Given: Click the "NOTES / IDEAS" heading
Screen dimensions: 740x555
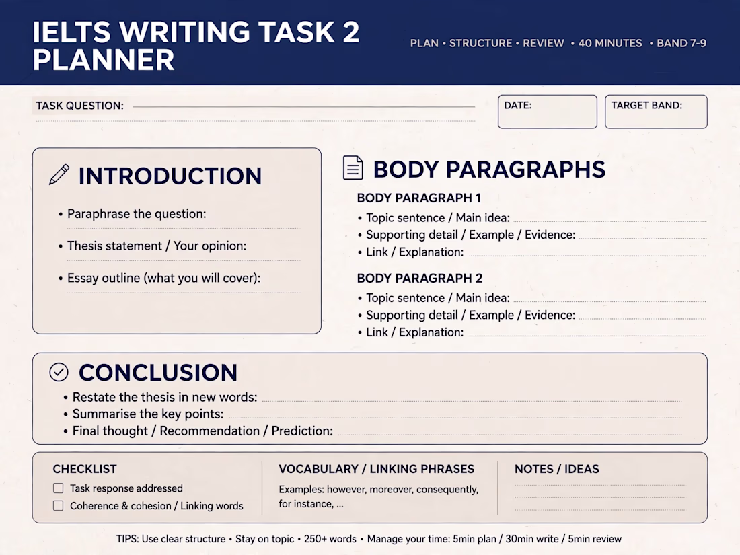Looking at the screenshot, I should pos(557,469).
